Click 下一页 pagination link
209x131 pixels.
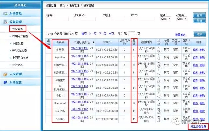tap(103, 34)
